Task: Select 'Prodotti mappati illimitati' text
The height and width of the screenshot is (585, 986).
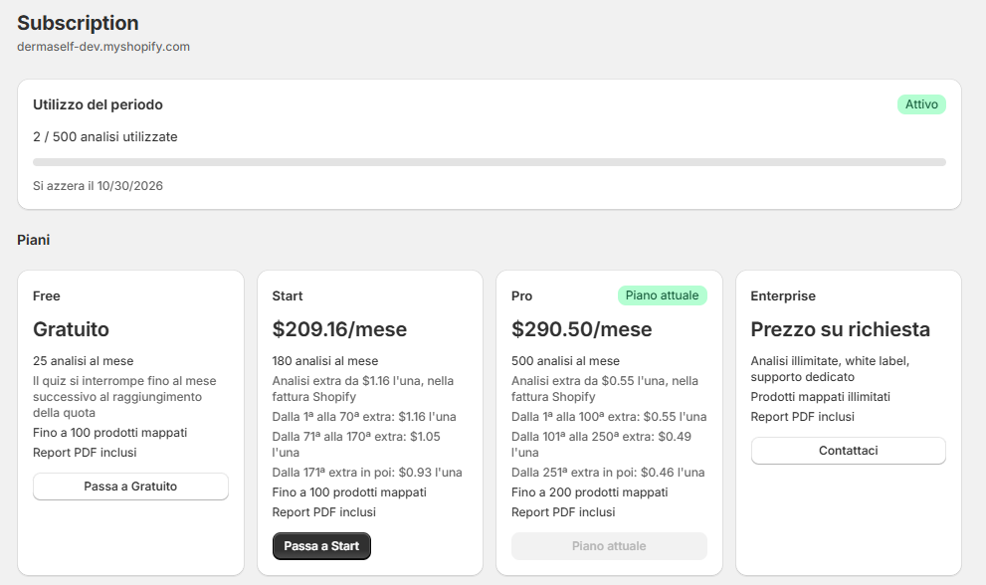Action: 820,397
